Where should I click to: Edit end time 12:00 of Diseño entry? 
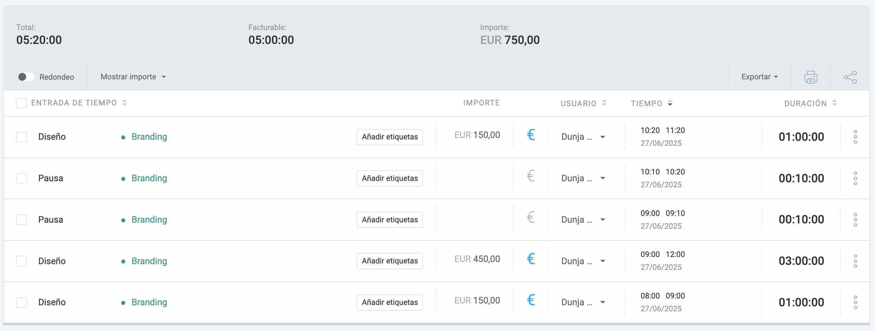675,255
